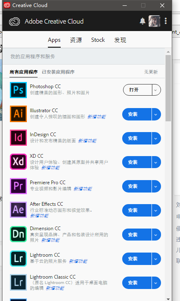Open the notifications bell
Image resolution: width=180 pixels, height=301 pixels.
click(142, 21)
